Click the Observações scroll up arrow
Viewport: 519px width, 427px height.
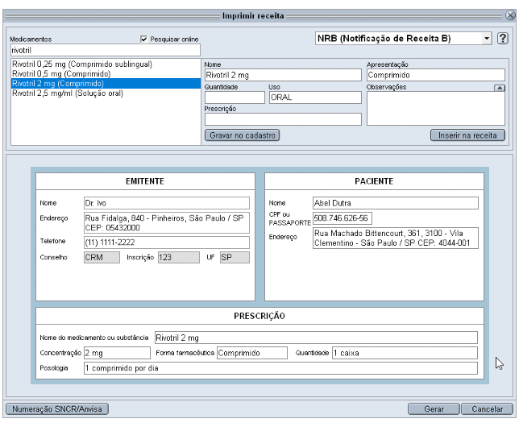(x=500, y=88)
